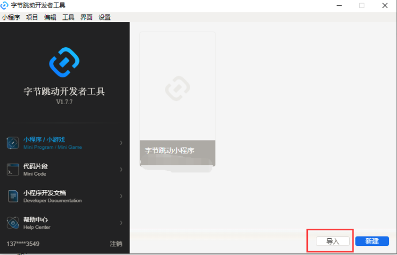Open the 工具 menu
This screenshot has height=255, width=397.
tap(68, 17)
